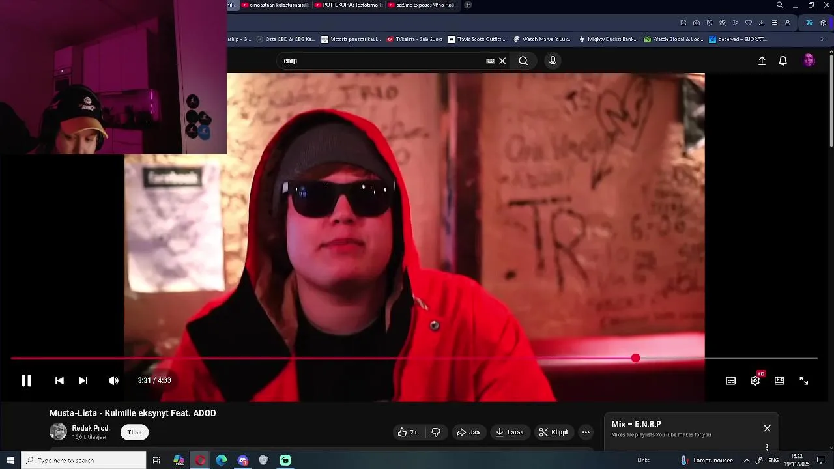Open YouTube notifications bell
The image size is (834, 469).
[783, 61]
